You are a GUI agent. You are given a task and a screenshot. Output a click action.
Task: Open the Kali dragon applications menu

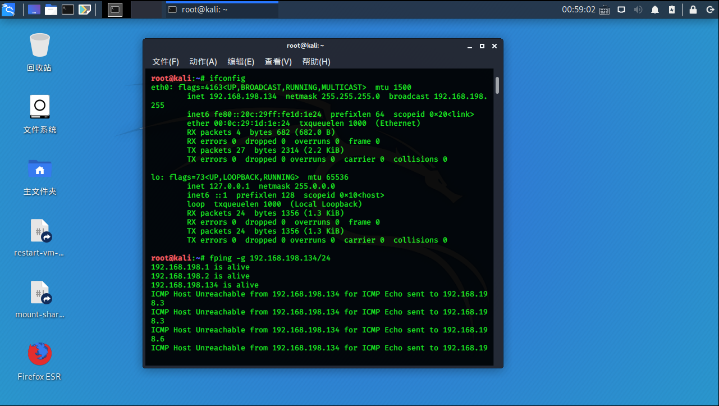[8, 10]
